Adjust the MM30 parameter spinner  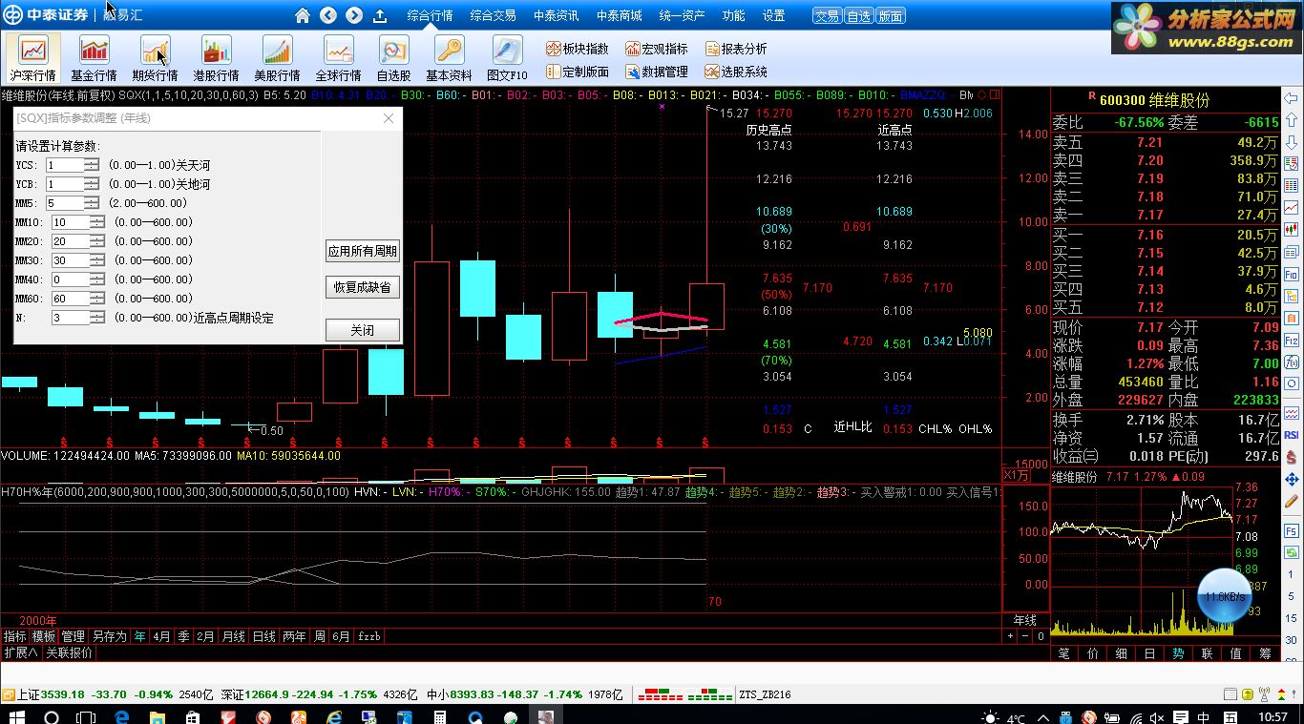97,260
